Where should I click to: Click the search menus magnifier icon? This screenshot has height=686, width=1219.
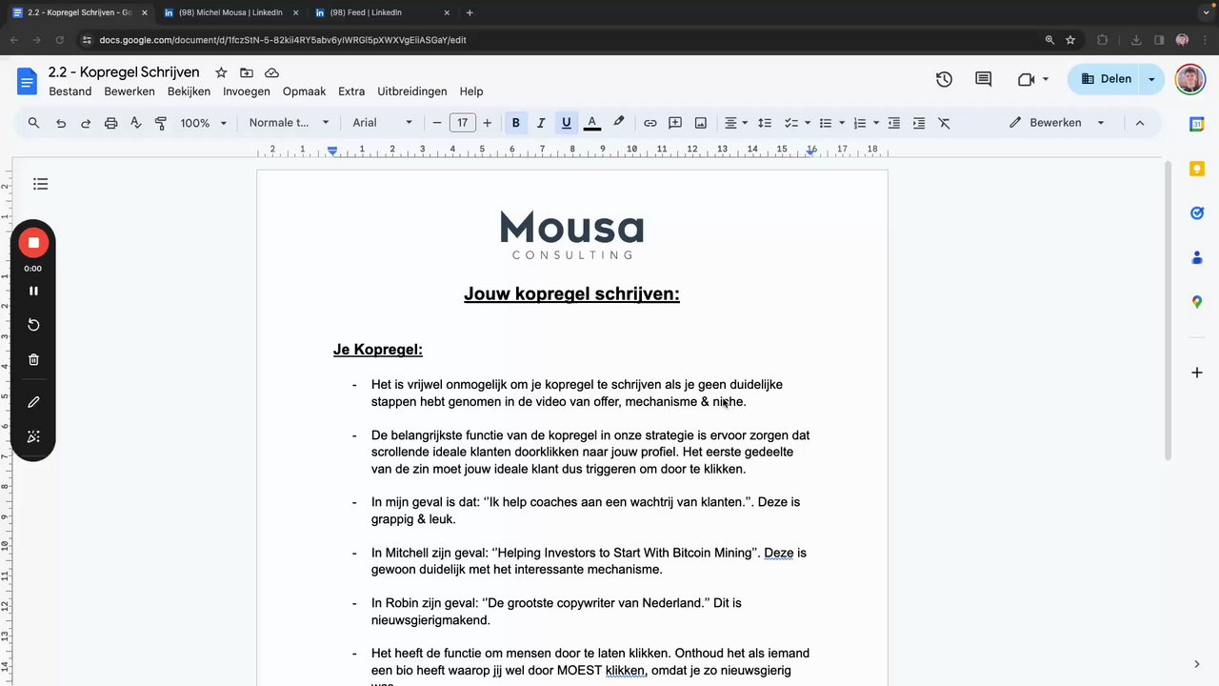33,123
